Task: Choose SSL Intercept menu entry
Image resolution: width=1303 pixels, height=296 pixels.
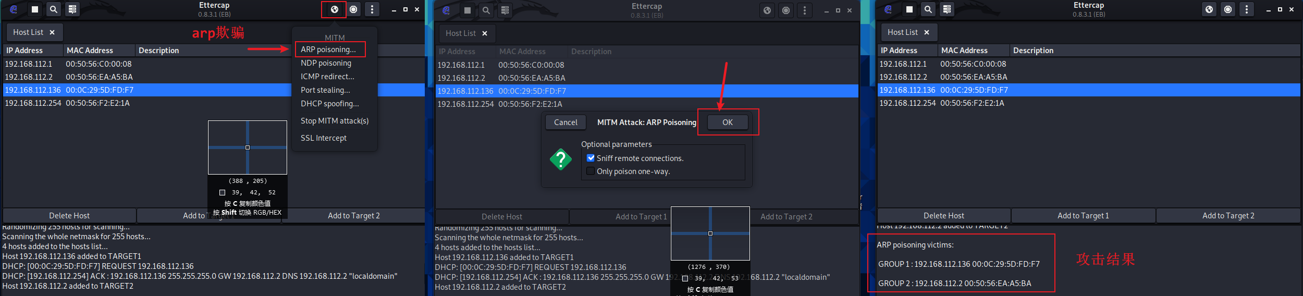Action: pyautogui.click(x=324, y=138)
